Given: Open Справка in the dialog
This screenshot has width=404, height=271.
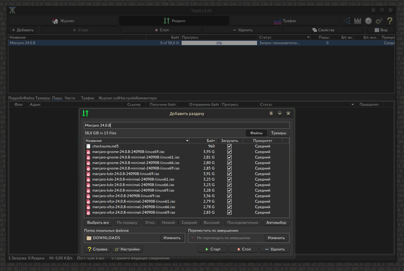Looking at the screenshot, I should 97,249.
